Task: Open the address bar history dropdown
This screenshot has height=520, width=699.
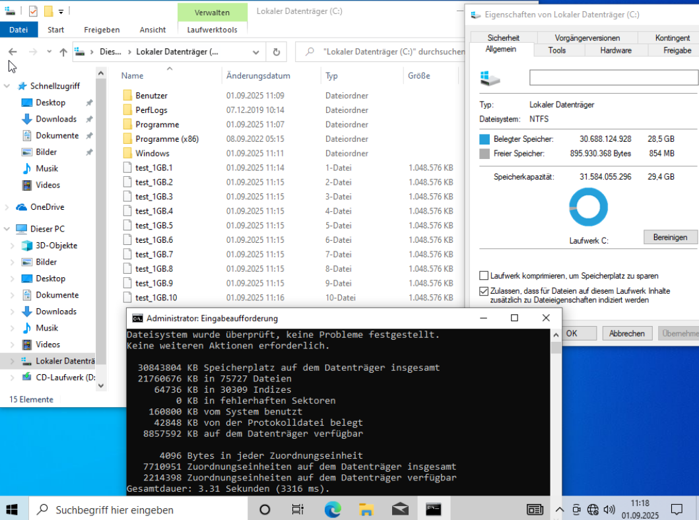Action: click(x=257, y=52)
